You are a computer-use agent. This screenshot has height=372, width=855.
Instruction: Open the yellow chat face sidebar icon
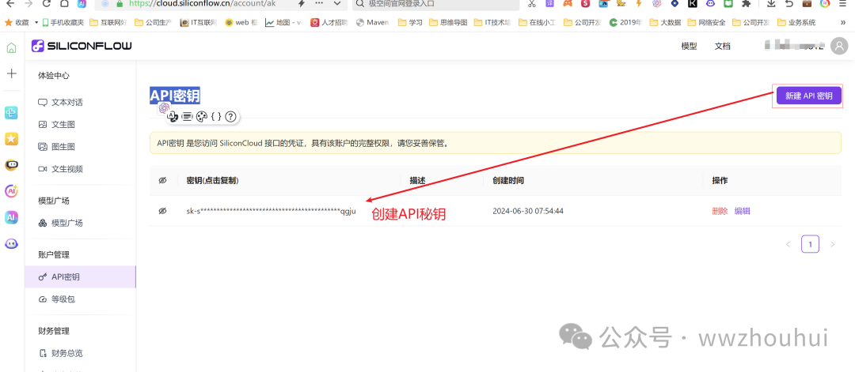(x=11, y=165)
